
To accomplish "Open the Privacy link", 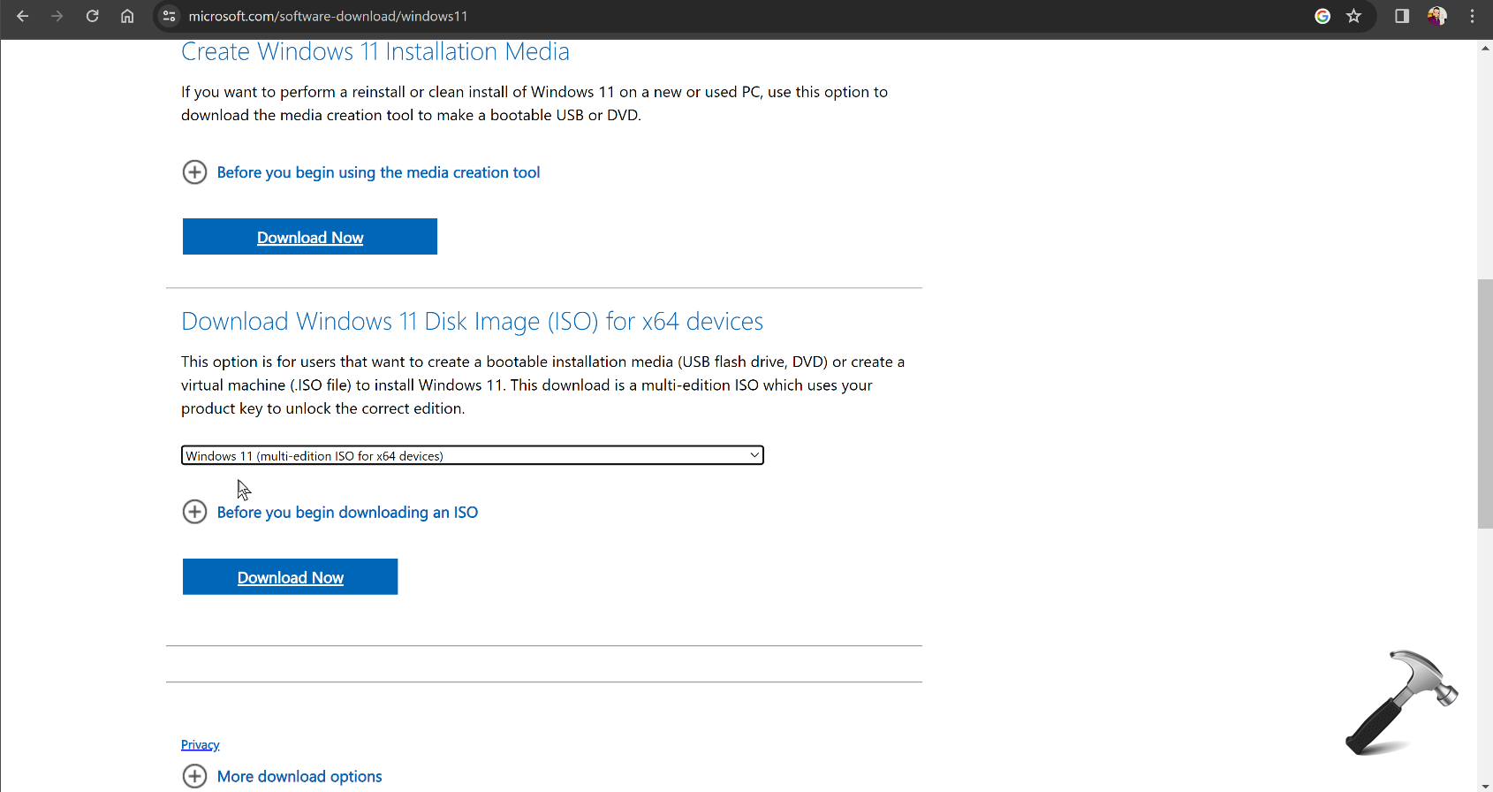I will pos(200,745).
